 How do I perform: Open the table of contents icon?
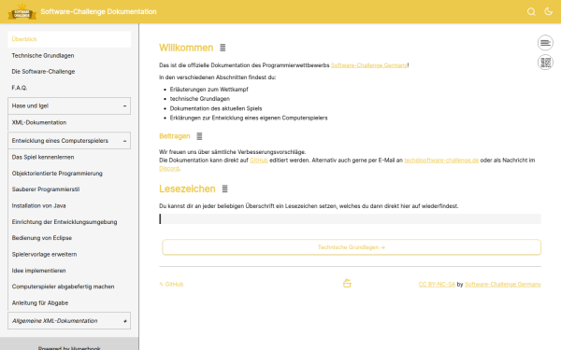click(545, 43)
